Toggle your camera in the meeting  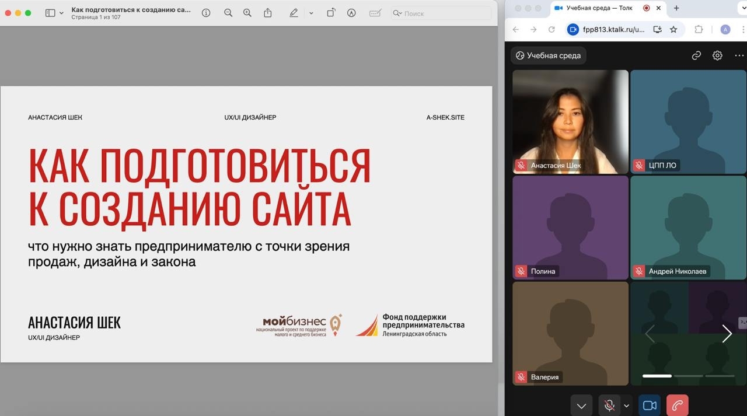pos(650,405)
